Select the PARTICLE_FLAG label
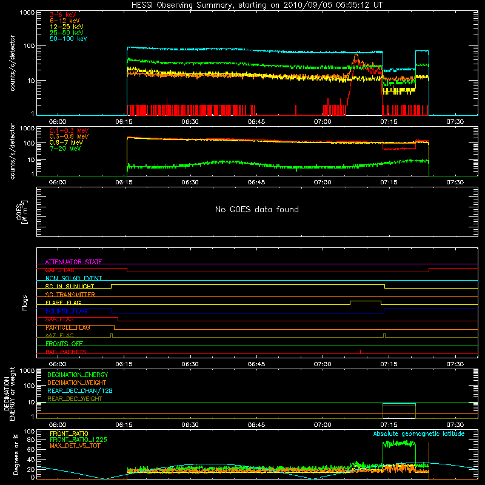This screenshot has height=485, width=485. pos(68,327)
